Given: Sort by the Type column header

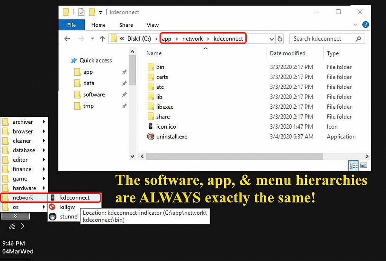Looking at the screenshot, I should point(332,53).
